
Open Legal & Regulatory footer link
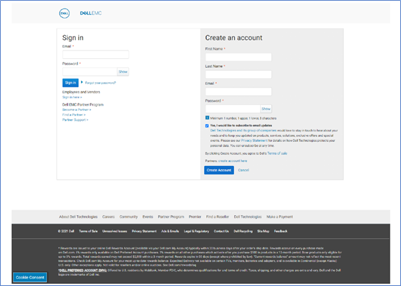tap(196, 231)
